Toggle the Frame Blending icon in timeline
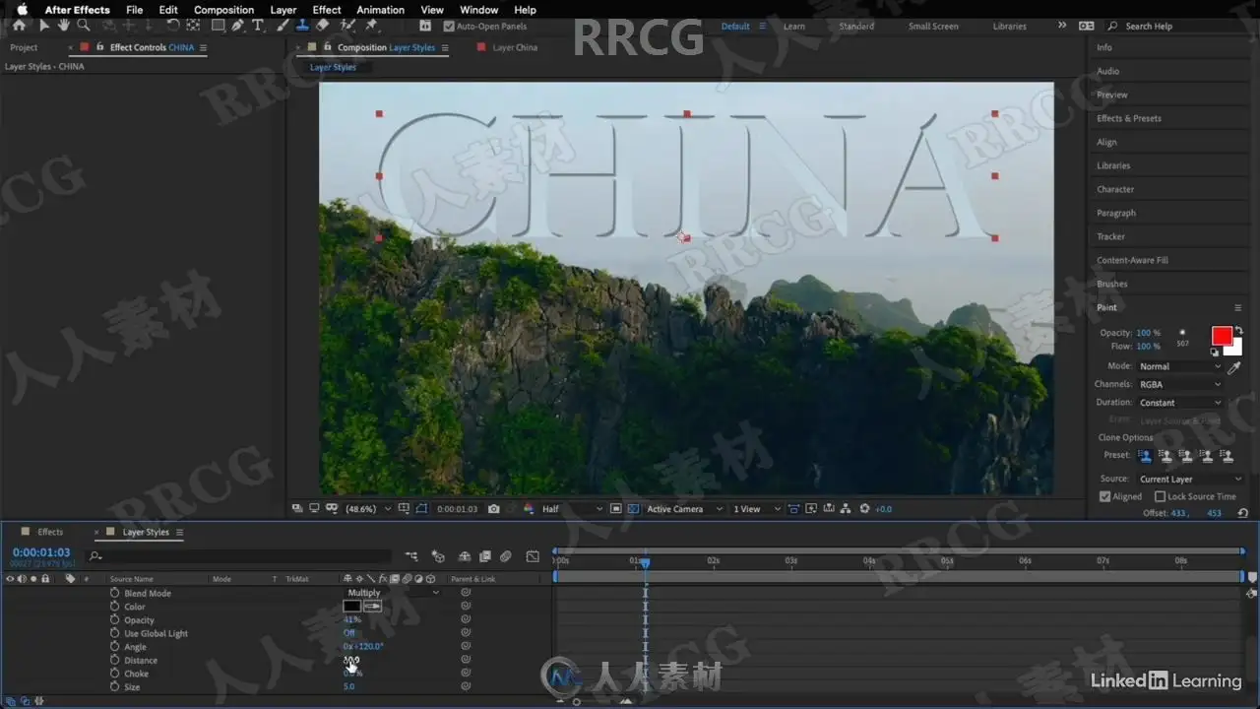 (x=486, y=556)
